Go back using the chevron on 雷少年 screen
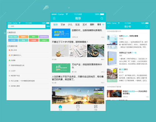Image resolution: width=156 pixels, height=122 pixels. pyautogui.click(x=109, y=27)
